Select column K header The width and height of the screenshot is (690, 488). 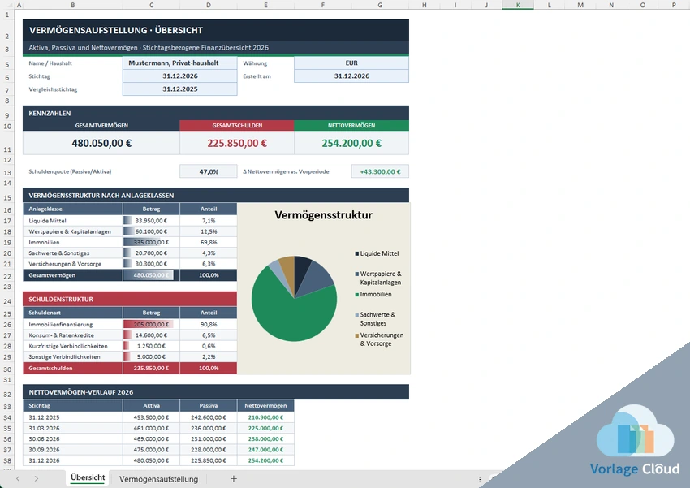pyautogui.click(x=518, y=5)
